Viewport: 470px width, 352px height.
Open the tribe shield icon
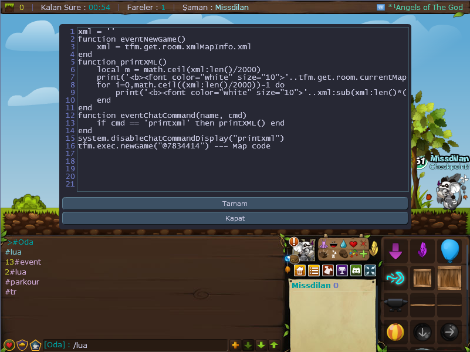click(x=22, y=345)
